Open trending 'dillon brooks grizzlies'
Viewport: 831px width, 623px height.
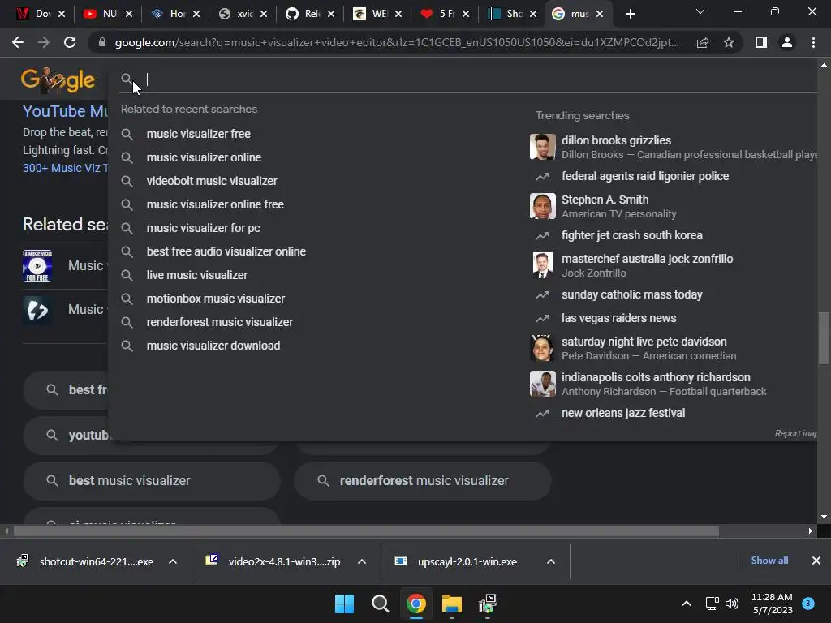pos(617,140)
